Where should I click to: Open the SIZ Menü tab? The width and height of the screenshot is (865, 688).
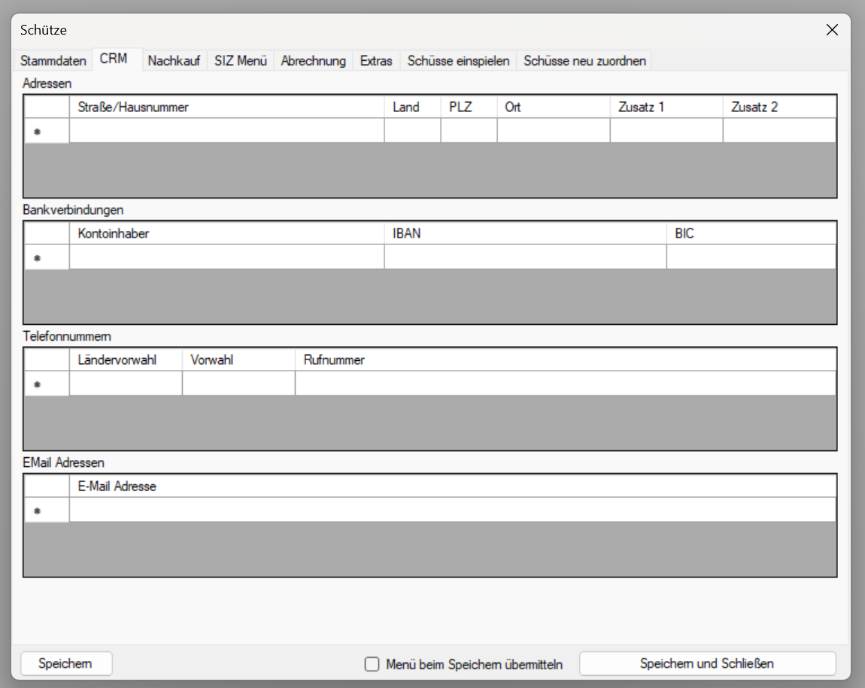(241, 61)
